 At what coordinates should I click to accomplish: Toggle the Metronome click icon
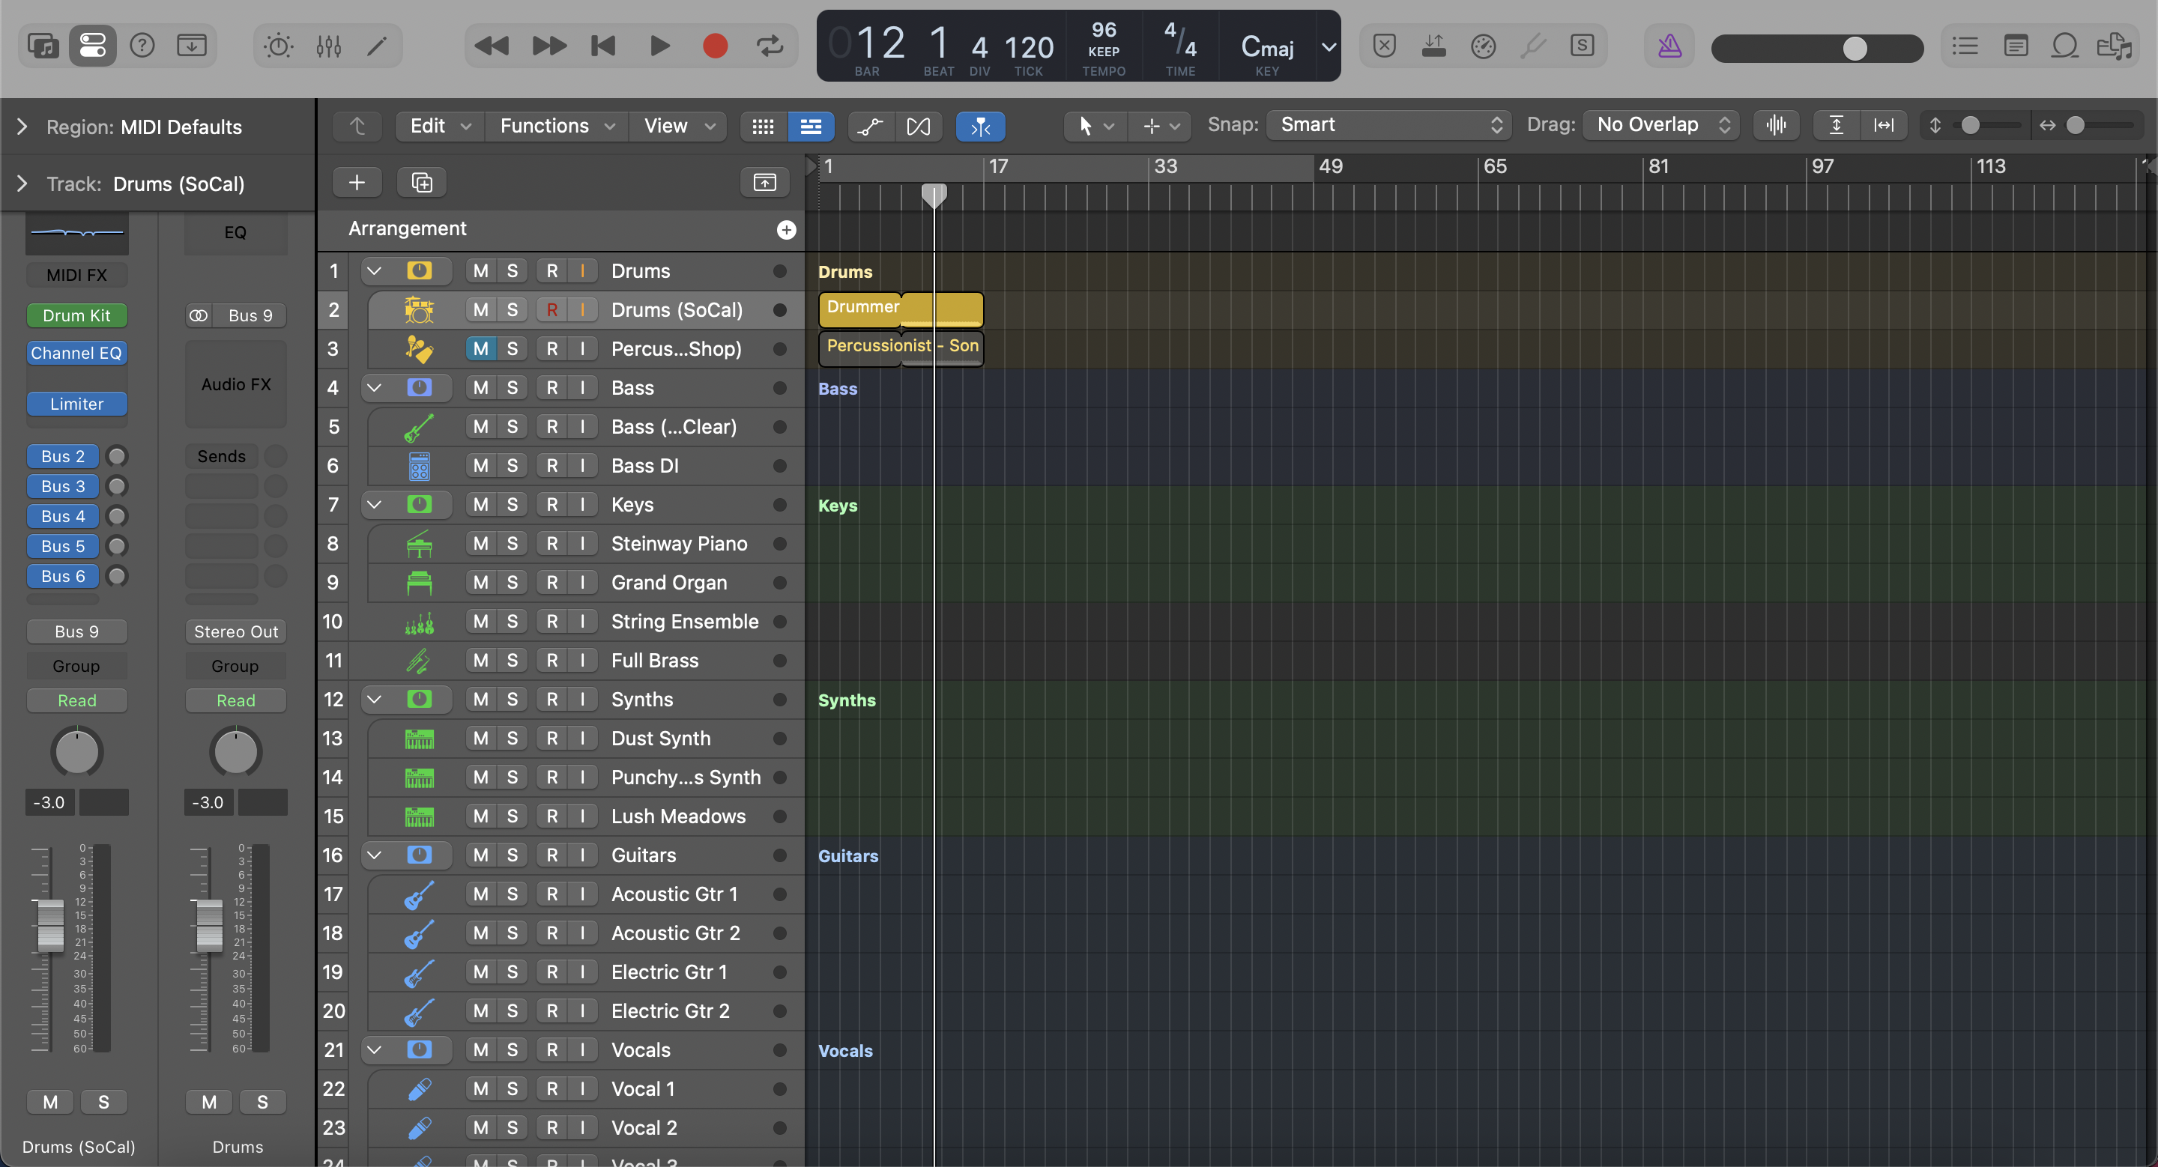point(1669,46)
